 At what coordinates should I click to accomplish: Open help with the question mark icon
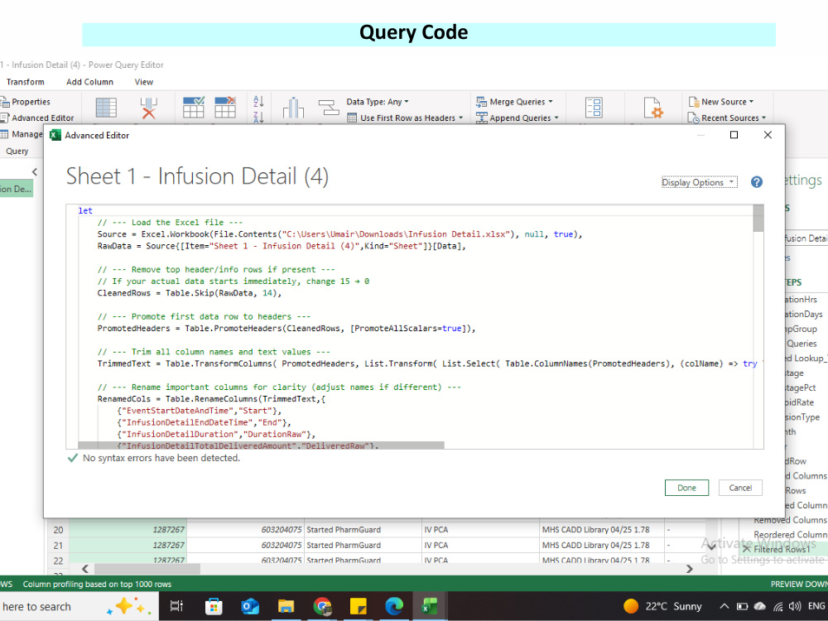click(757, 182)
